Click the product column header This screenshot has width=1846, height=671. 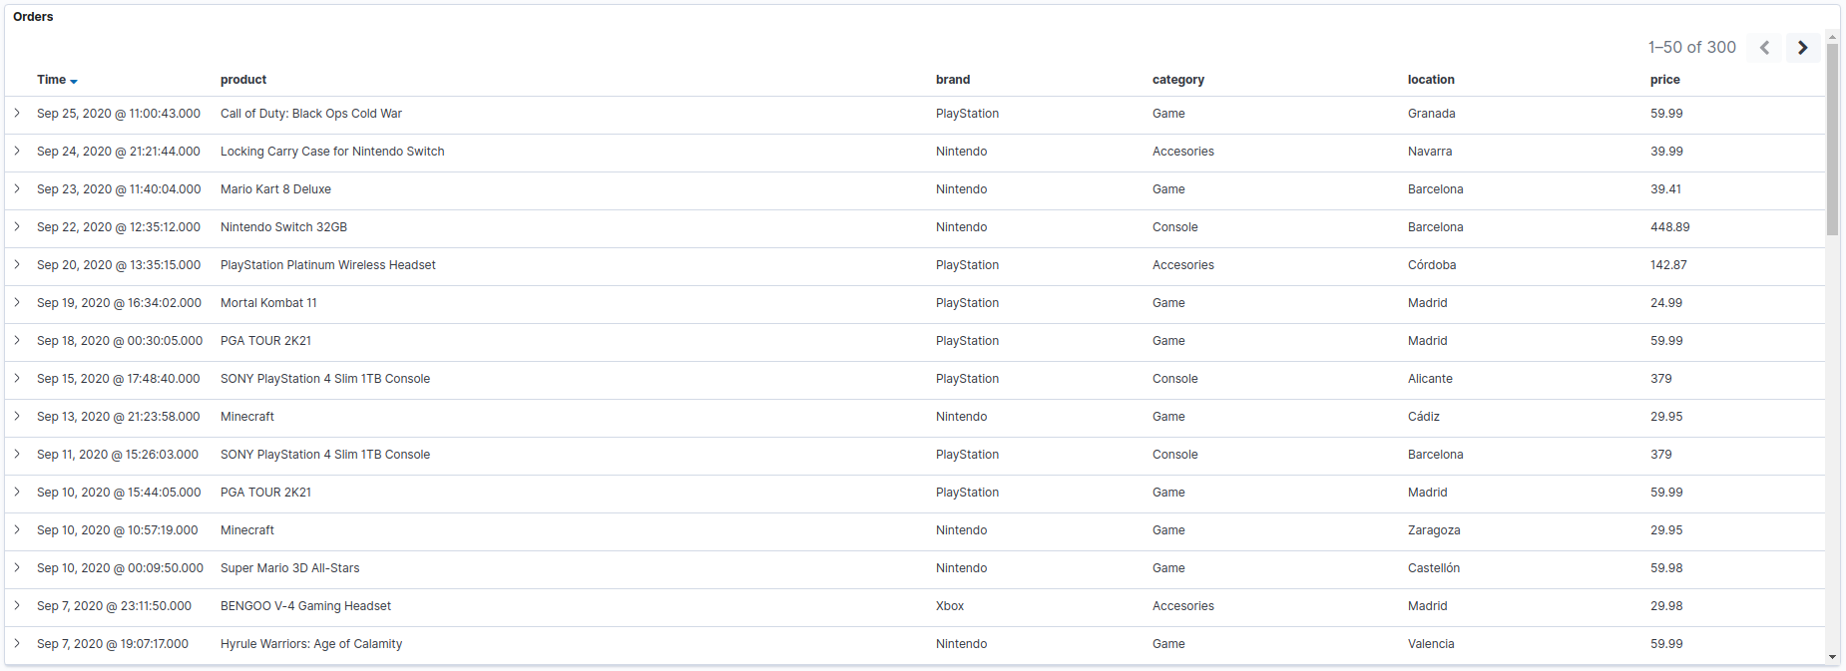243,80
